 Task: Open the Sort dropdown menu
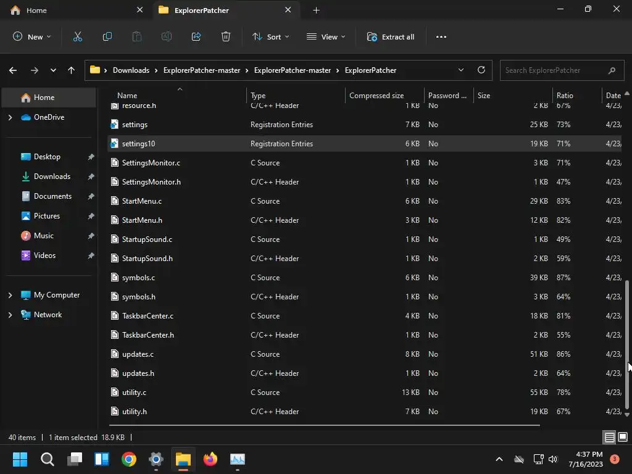click(271, 36)
